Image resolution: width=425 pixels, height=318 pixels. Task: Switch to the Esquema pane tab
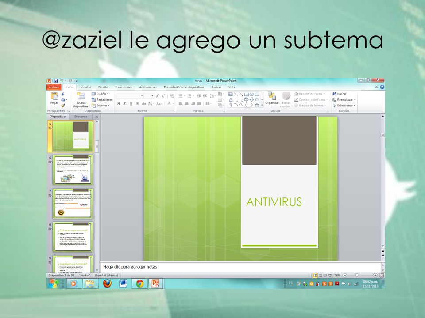81,117
